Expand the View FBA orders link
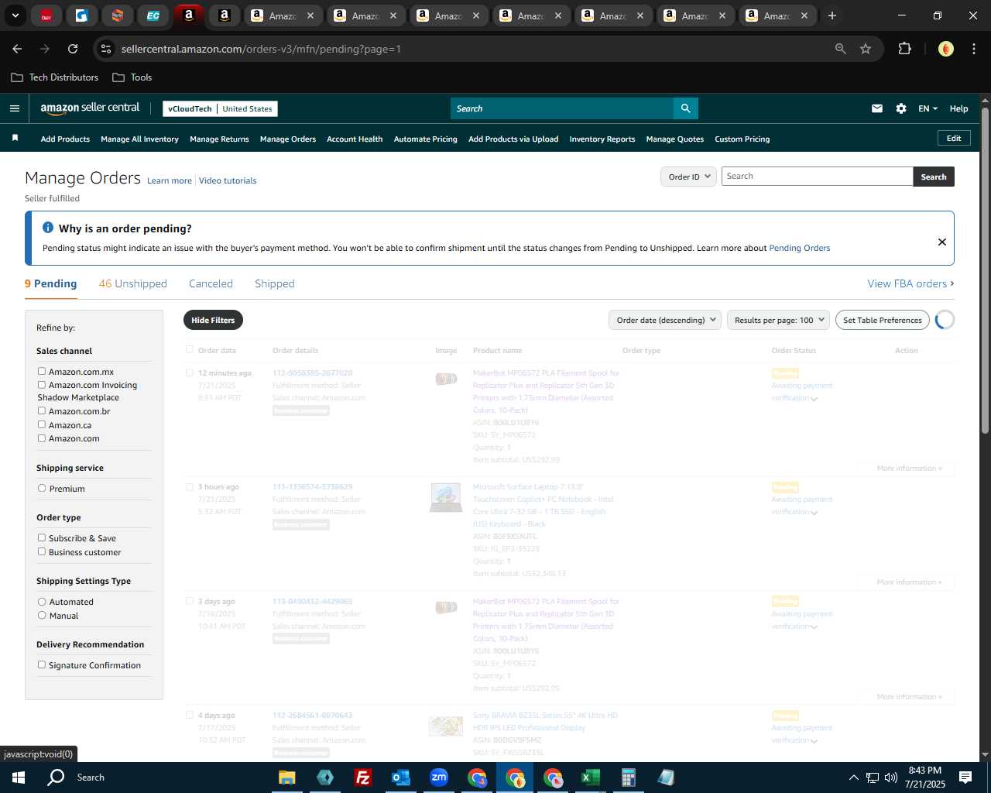 [910, 283]
